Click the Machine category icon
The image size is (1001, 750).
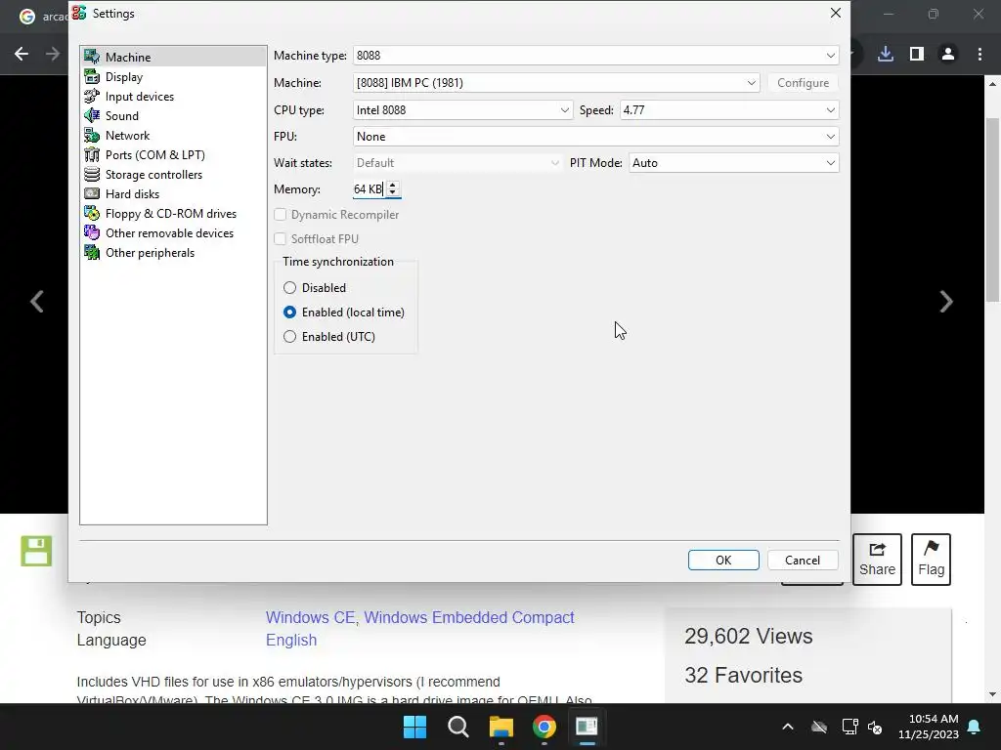pos(92,57)
